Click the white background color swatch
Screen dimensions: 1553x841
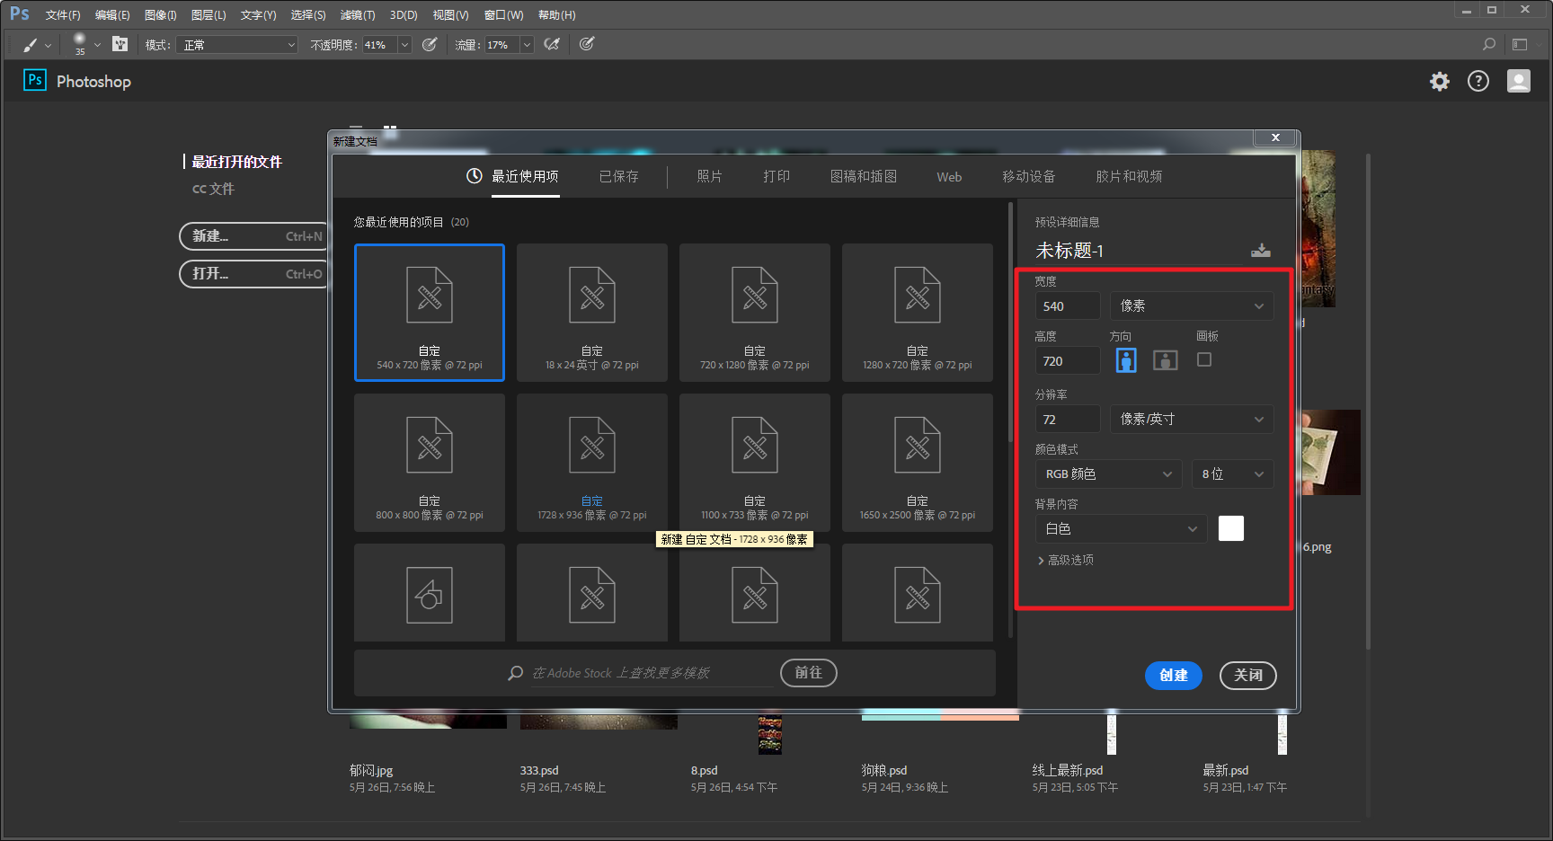click(x=1231, y=528)
